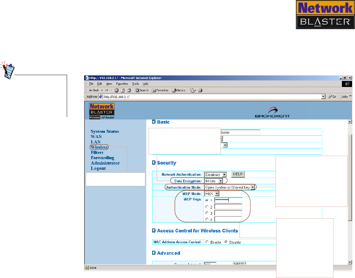Open System Status page
355x278 pixels.
[x=105, y=131]
